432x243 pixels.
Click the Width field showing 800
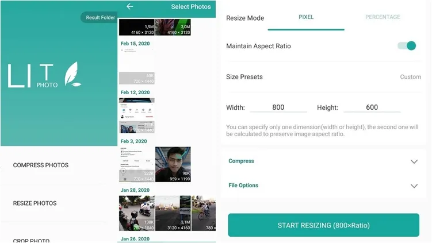pyautogui.click(x=278, y=107)
